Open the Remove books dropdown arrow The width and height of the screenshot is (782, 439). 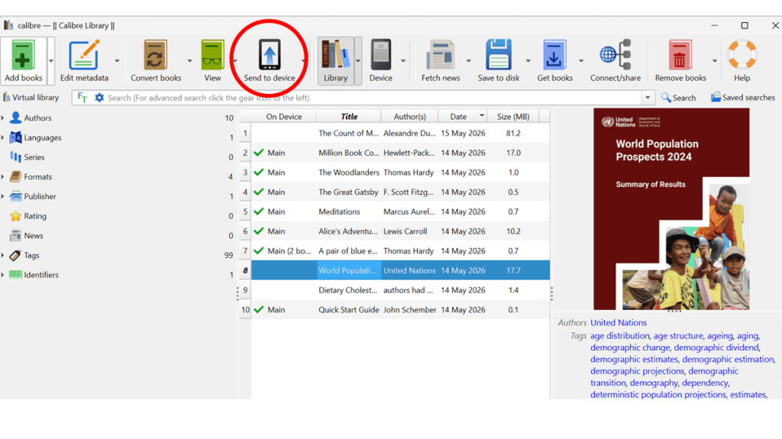coord(714,61)
